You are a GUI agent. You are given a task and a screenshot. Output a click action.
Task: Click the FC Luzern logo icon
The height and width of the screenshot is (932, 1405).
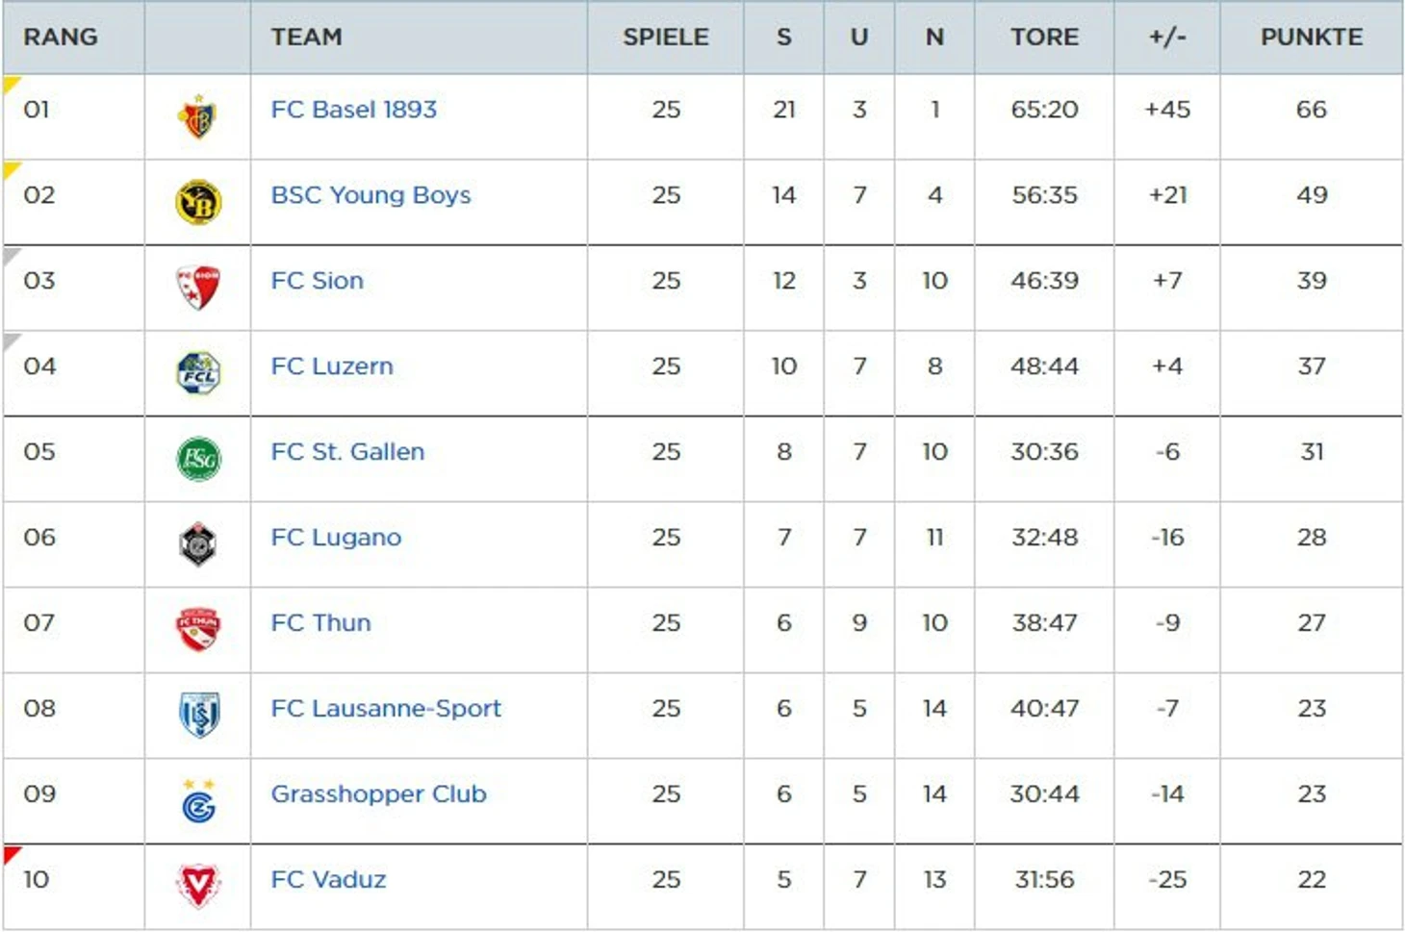coord(198,373)
